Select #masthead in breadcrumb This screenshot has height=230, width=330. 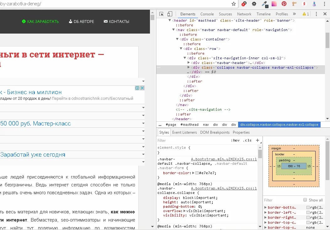(x=189, y=125)
